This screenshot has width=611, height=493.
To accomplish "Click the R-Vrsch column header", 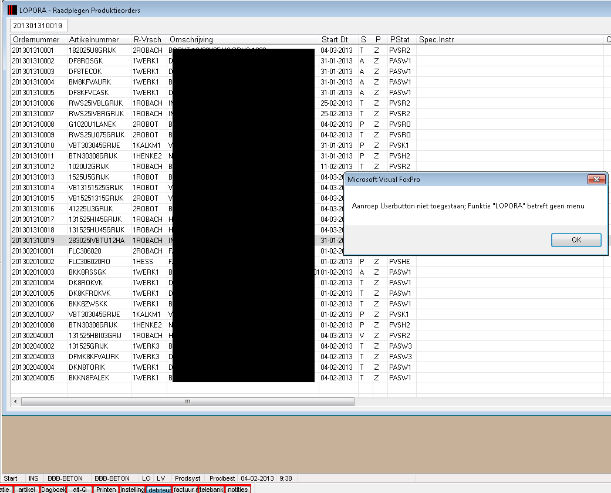I will coord(147,39).
